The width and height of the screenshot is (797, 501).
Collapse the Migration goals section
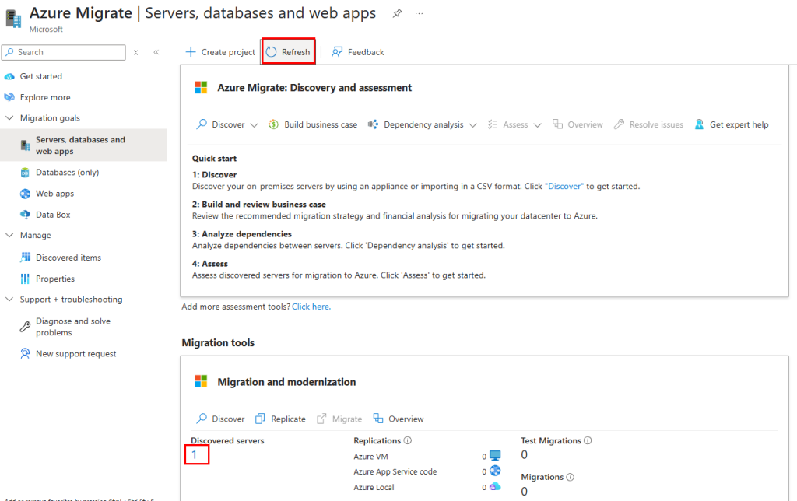9,118
